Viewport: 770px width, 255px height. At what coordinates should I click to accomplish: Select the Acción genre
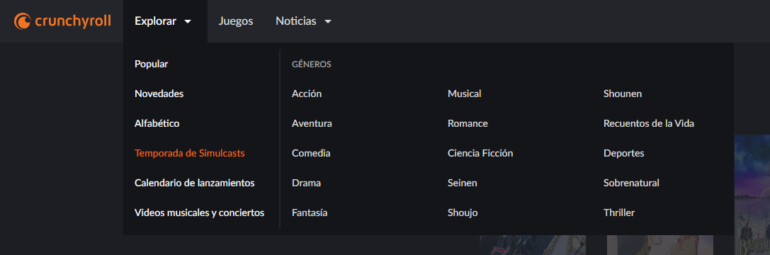(307, 93)
